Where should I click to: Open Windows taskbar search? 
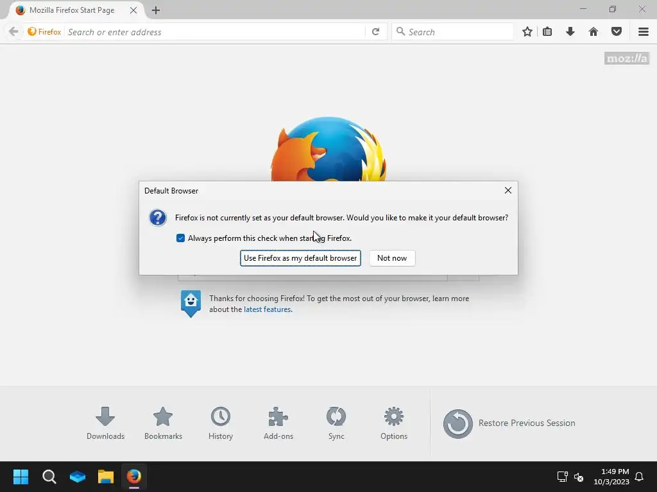coord(49,477)
